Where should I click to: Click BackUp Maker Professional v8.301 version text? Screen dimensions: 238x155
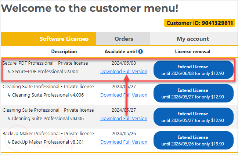pos(48,142)
